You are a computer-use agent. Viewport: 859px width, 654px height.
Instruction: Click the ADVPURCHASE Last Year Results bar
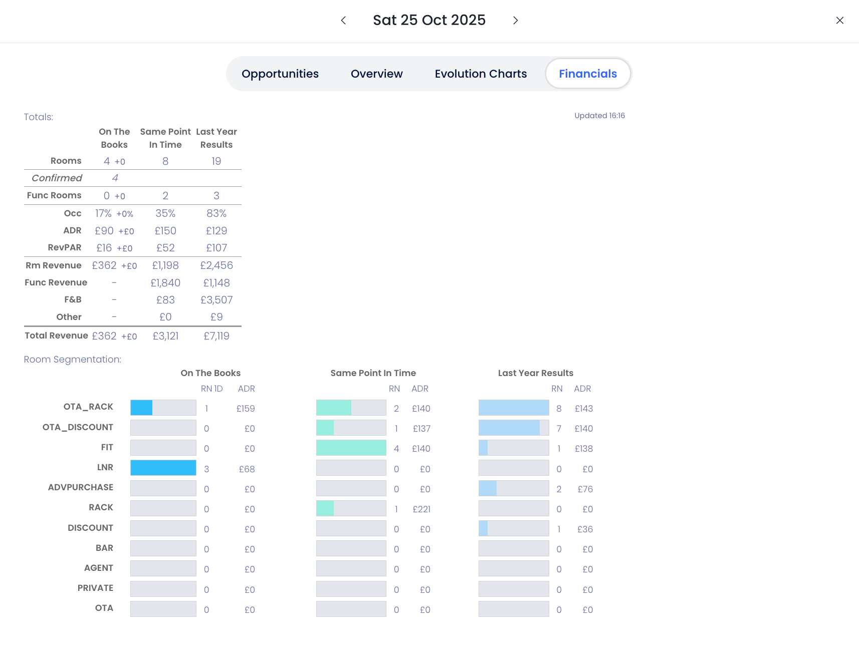(513, 488)
